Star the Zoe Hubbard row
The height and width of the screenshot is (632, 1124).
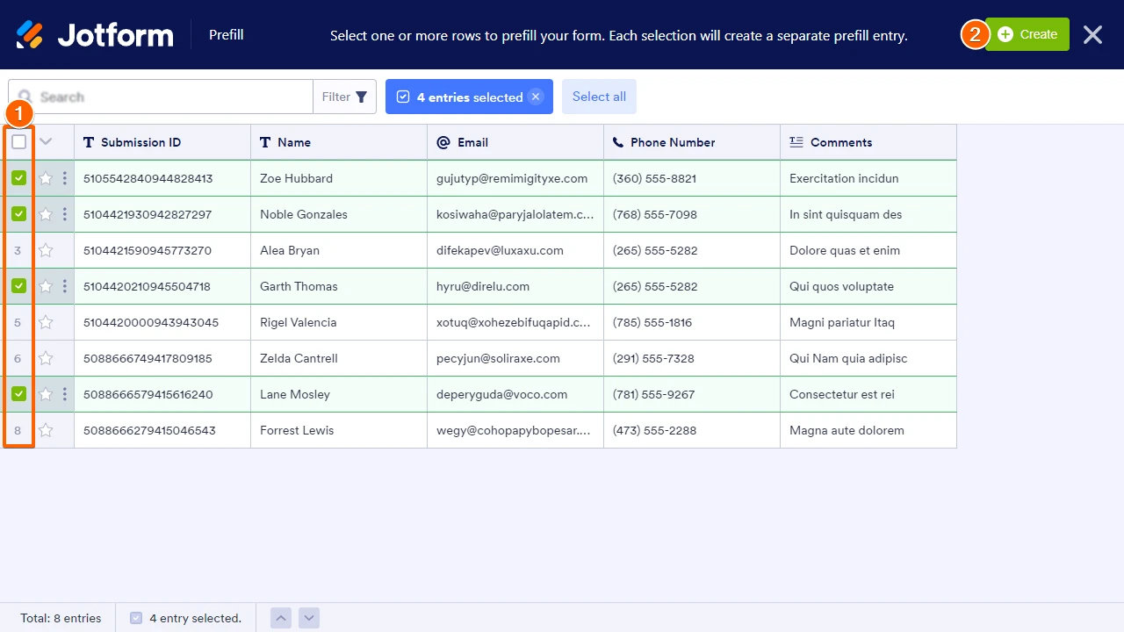(46, 178)
